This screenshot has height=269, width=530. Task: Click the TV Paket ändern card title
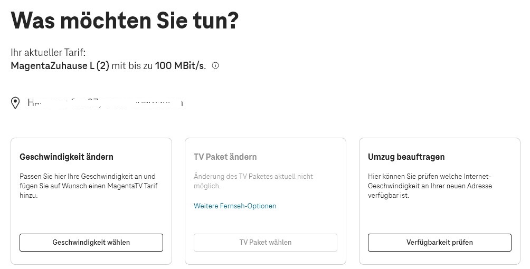(225, 157)
